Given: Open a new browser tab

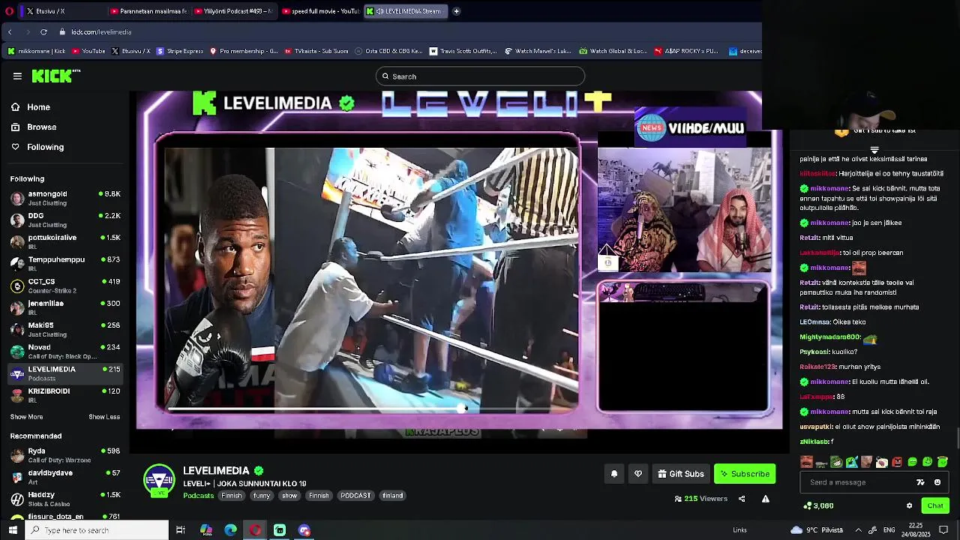Looking at the screenshot, I should 456,11.
